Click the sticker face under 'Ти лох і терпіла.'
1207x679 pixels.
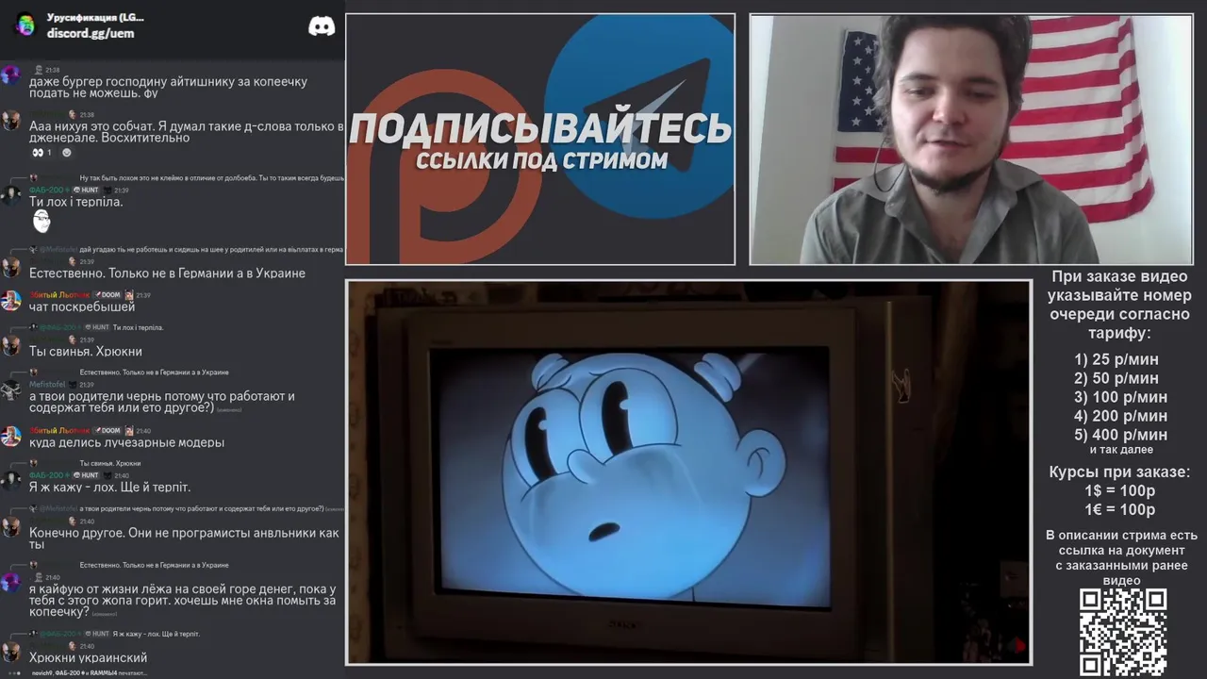(41, 222)
